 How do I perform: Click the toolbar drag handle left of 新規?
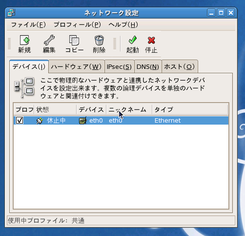9,43
